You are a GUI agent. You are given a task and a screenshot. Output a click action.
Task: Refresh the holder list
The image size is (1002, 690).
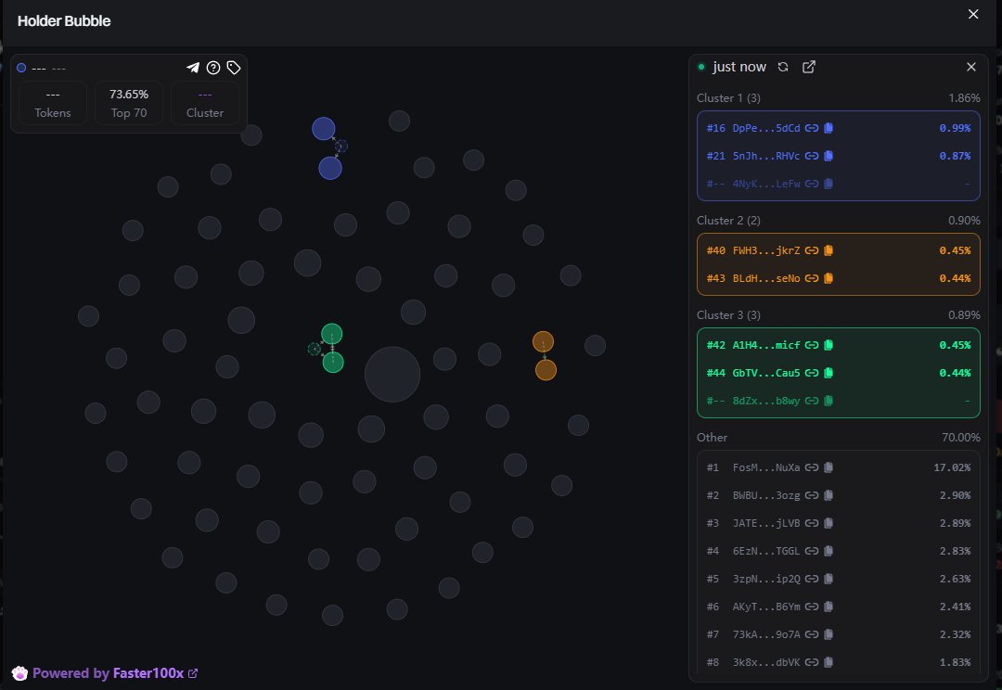pos(783,67)
